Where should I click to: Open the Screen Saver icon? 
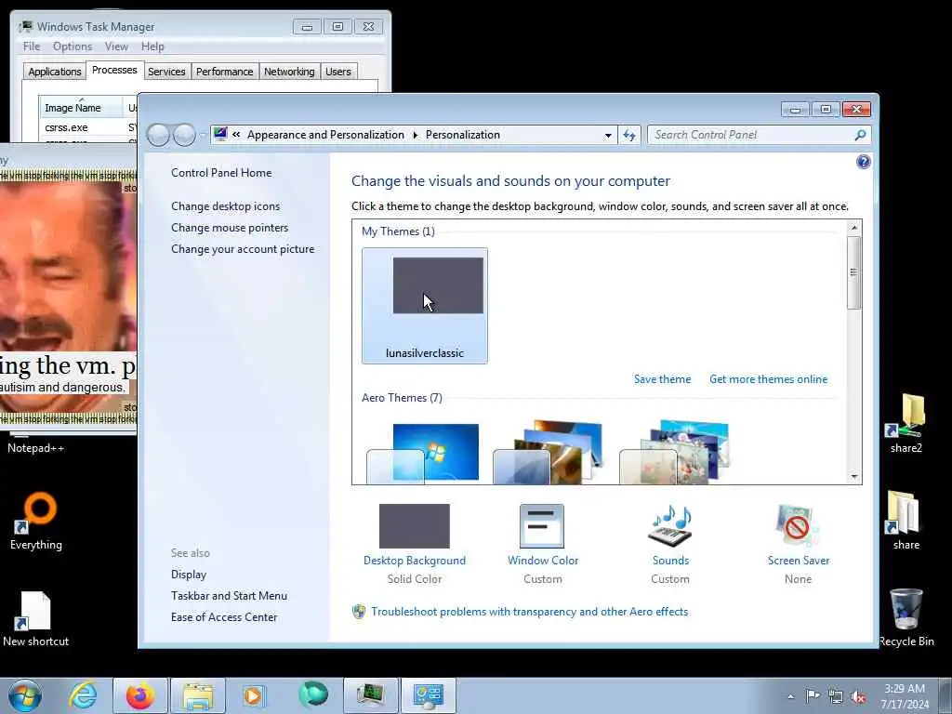pyautogui.click(x=798, y=526)
